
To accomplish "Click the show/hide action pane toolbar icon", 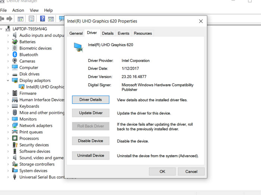I will 51,19.
